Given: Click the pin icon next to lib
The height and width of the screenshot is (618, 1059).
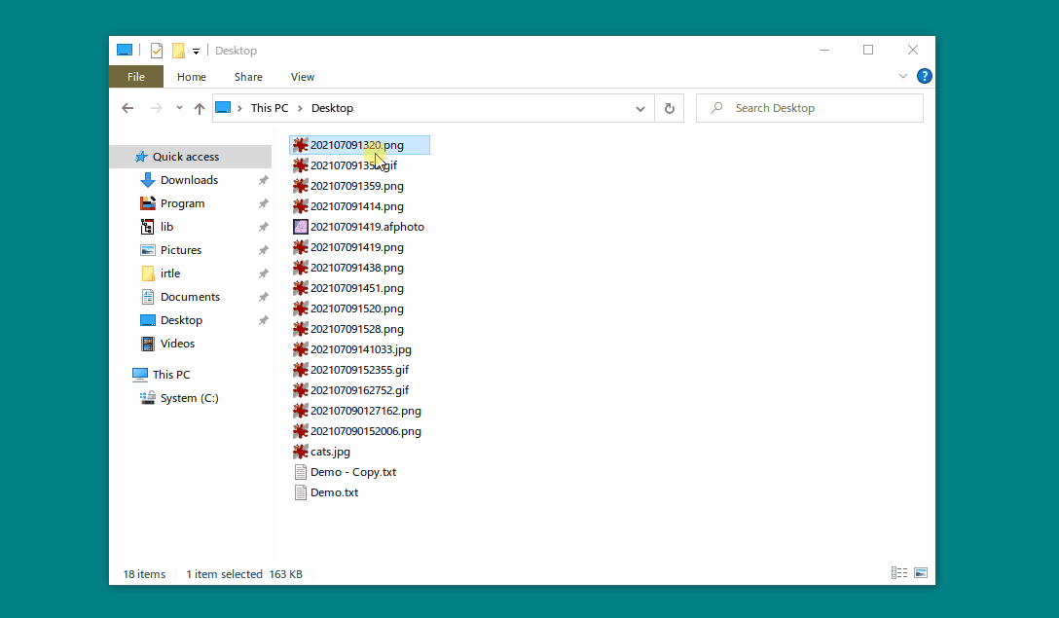Looking at the screenshot, I should point(264,227).
